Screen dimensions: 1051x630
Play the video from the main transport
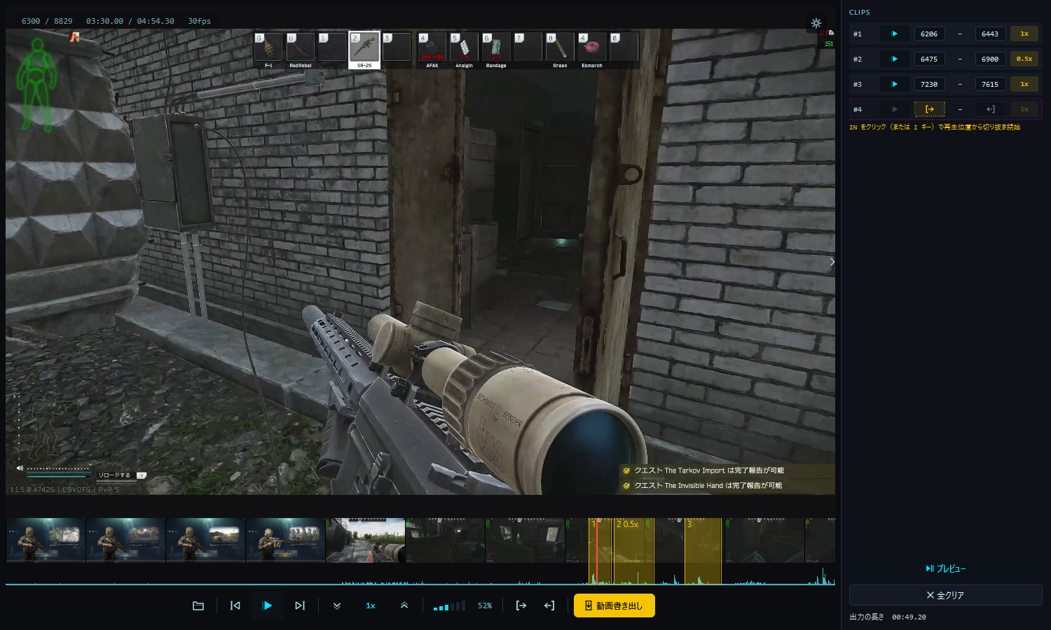click(267, 605)
